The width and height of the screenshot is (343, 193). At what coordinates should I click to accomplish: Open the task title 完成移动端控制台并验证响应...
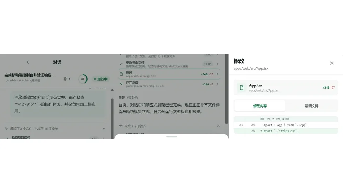pyautogui.click(x=30, y=75)
